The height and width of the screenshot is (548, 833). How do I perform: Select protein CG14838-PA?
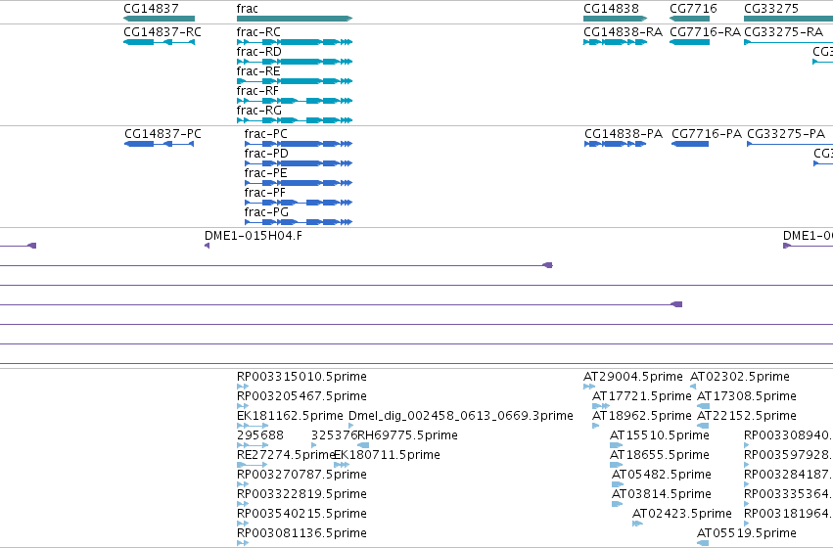coord(615,144)
